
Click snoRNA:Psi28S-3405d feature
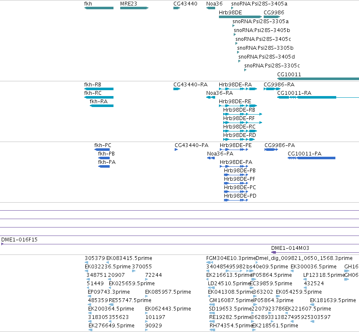pyautogui.click(x=240, y=61)
